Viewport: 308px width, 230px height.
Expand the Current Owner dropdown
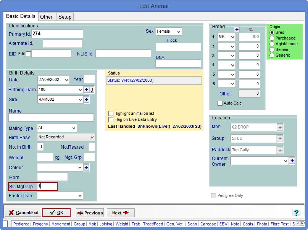point(285,161)
